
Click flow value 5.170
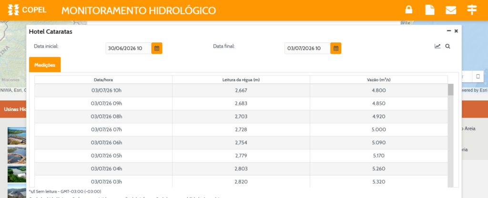379,156
